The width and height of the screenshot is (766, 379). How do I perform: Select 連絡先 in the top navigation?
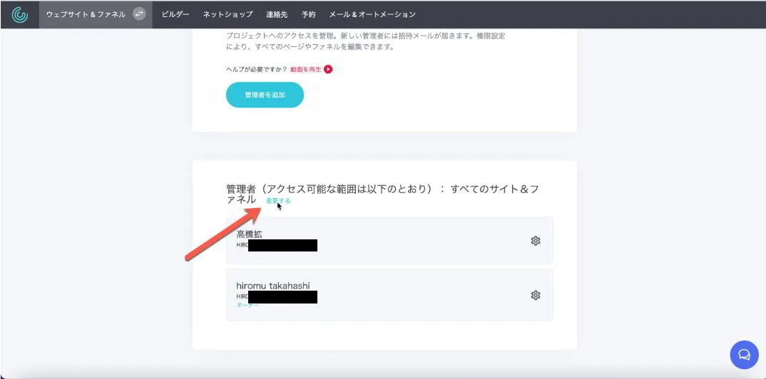point(277,14)
